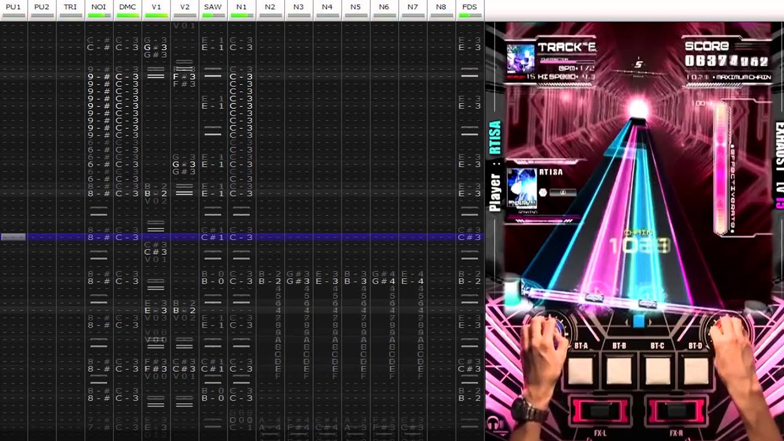Click the bright G-3 note in the V2 column

tap(184, 164)
